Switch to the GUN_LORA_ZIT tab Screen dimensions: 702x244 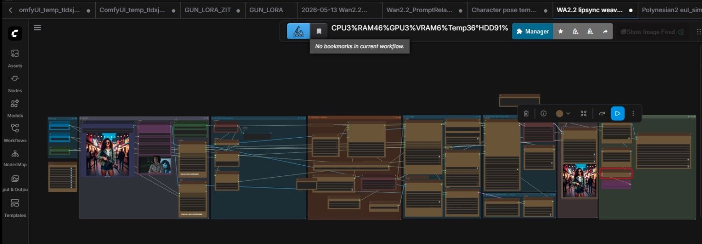coord(212,10)
